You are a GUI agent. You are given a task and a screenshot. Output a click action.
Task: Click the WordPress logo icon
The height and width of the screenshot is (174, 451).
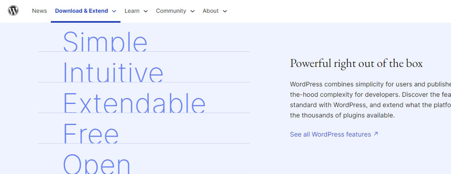(13, 11)
